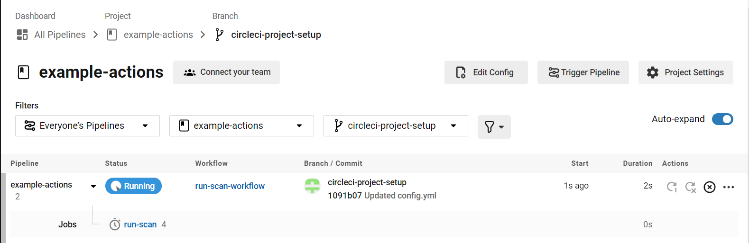The height and width of the screenshot is (243, 749).
Task: Click the Running status badge
Action: click(133, 186)
